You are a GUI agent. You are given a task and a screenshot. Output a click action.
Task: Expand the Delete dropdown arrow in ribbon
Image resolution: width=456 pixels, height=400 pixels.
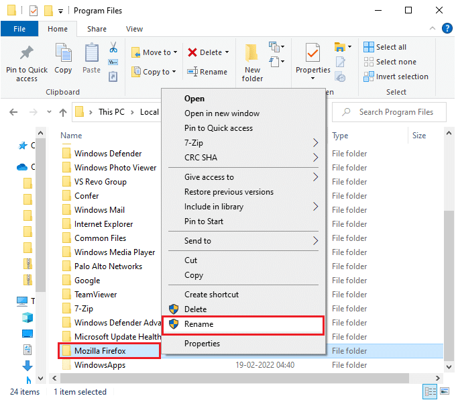227,52
